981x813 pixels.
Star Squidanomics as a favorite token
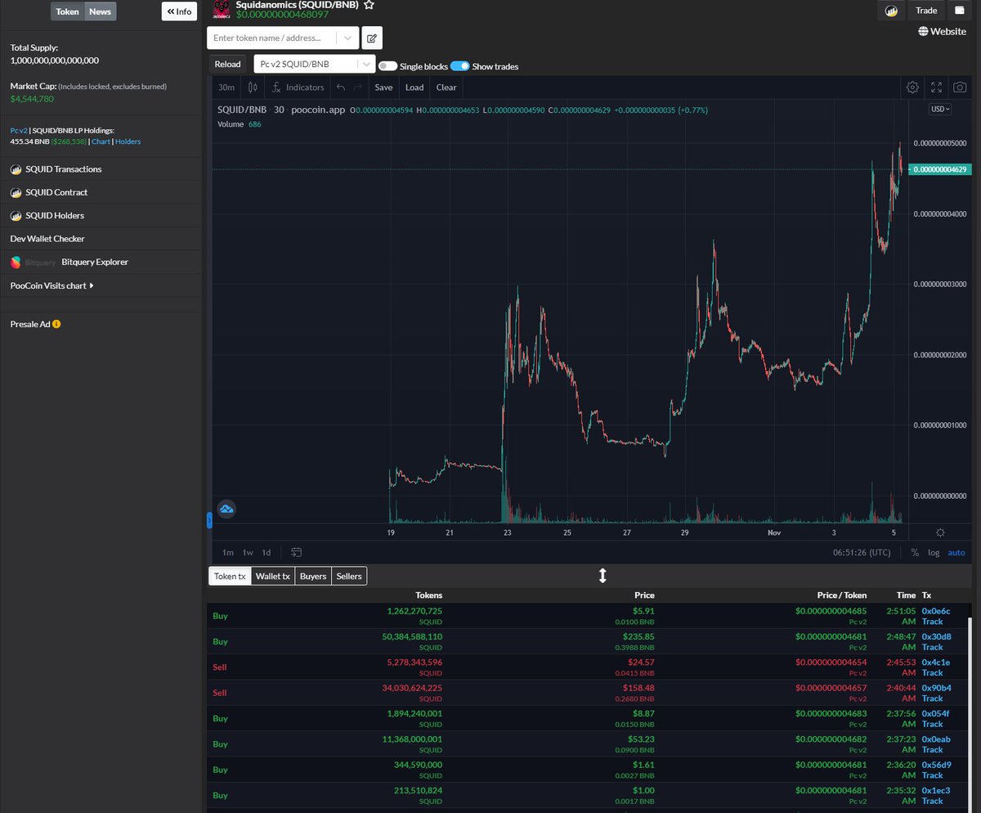point(369,5)
